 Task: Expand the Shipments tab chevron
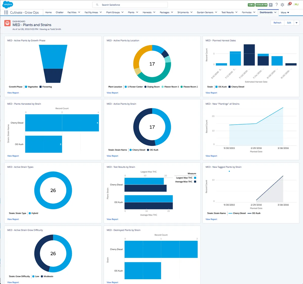[191, 12]
